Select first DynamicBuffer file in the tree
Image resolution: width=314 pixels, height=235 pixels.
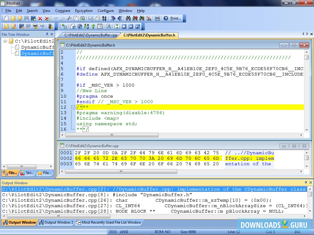click(x=37, y=47)
